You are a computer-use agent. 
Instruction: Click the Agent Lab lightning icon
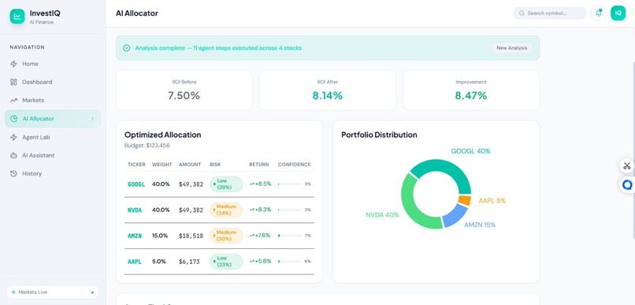(13, 137)
